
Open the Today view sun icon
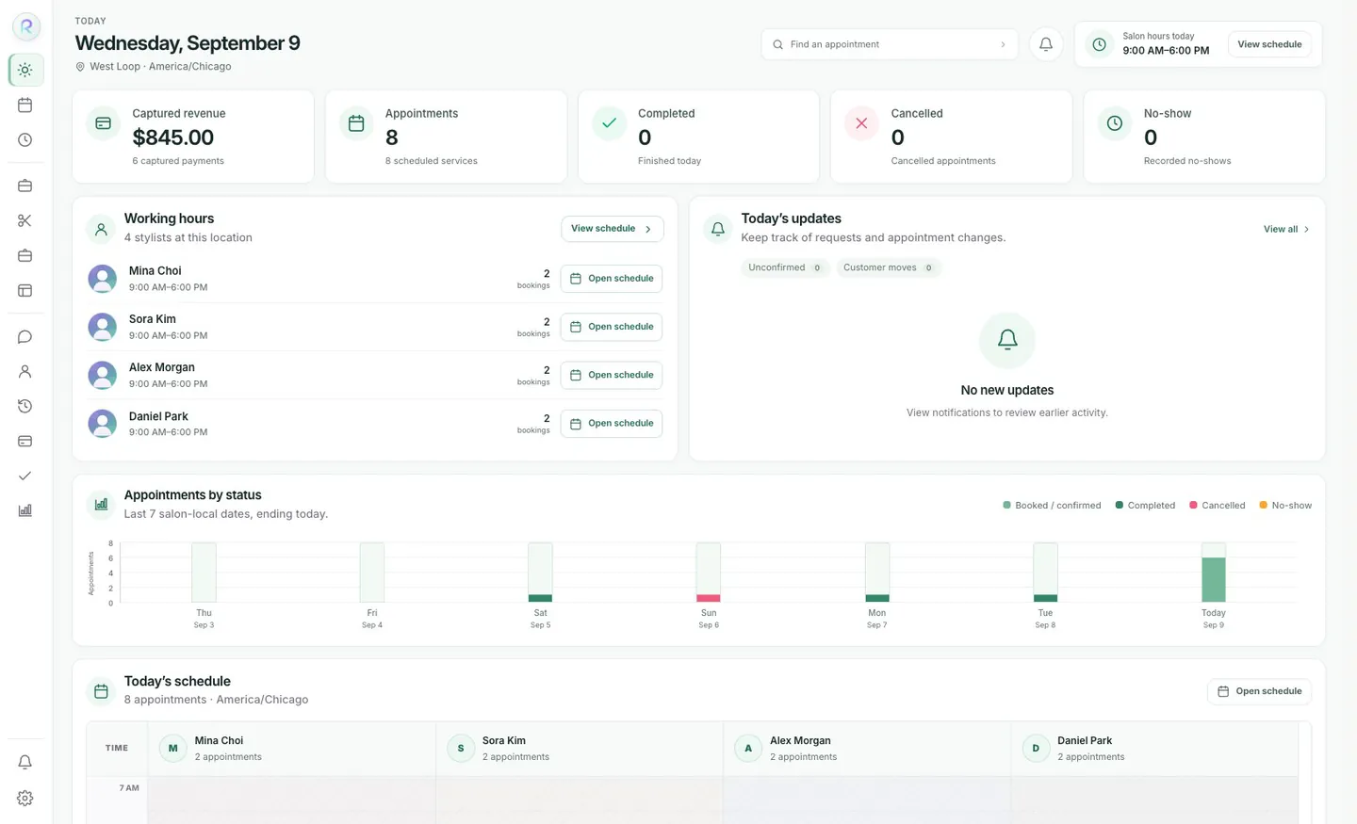25,70
